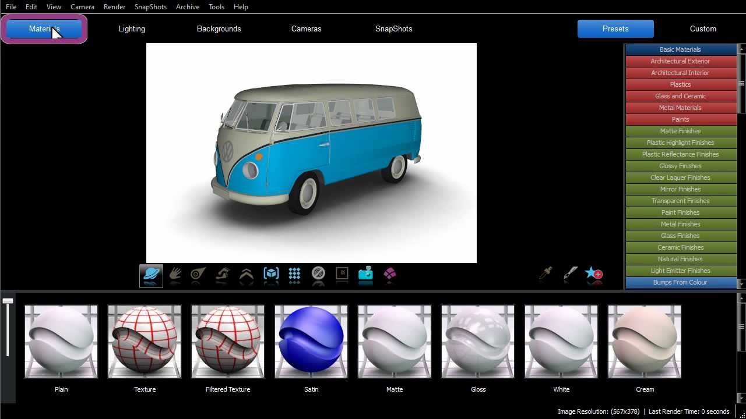The image size is (746, 419).
Task: Open the Glass Finishes list
Action: (x=681, y=236)
